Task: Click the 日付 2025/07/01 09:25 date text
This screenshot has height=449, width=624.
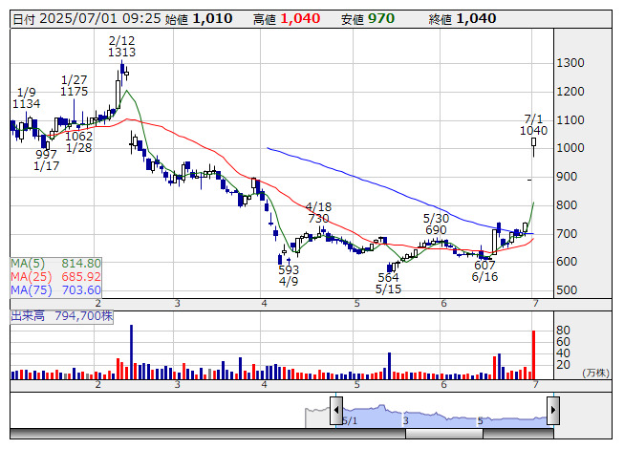Action: tap(87, 19)
